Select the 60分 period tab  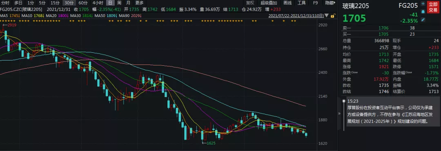(x=83, y=3)
